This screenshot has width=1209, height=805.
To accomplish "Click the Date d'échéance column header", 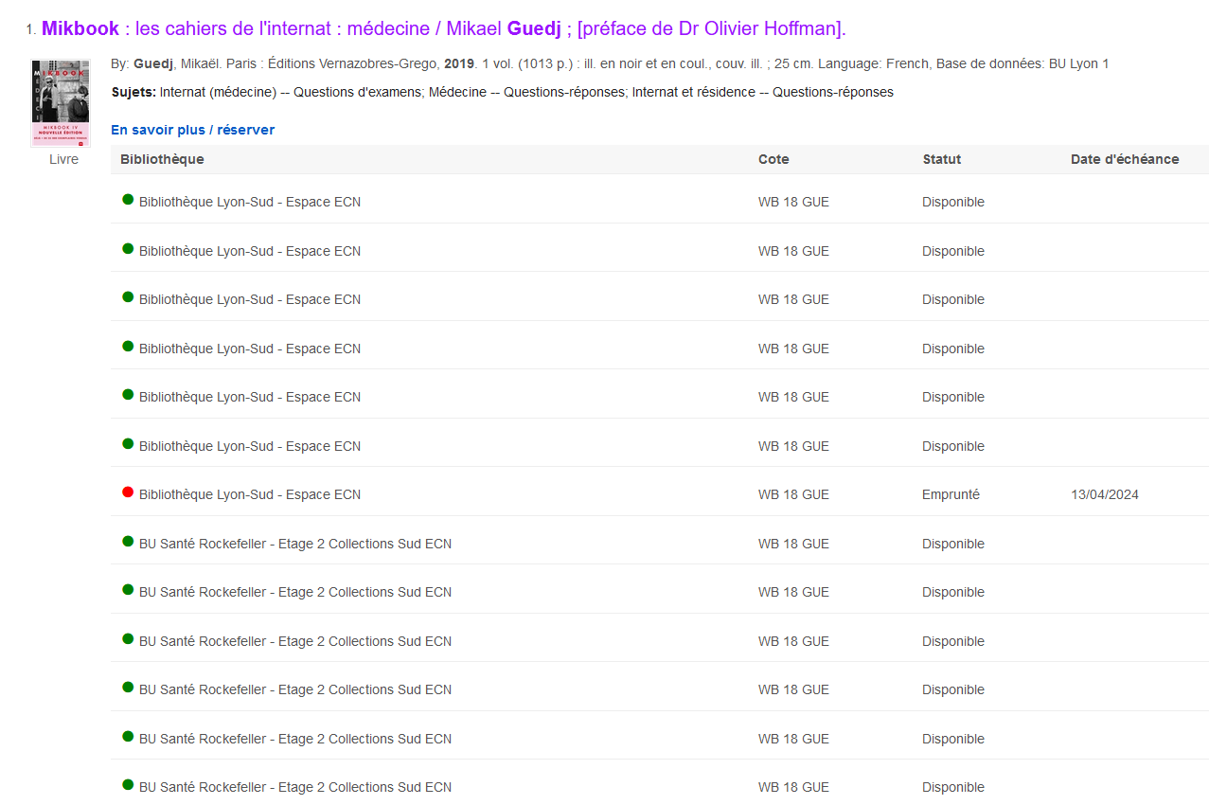I will coord(1124,159).
